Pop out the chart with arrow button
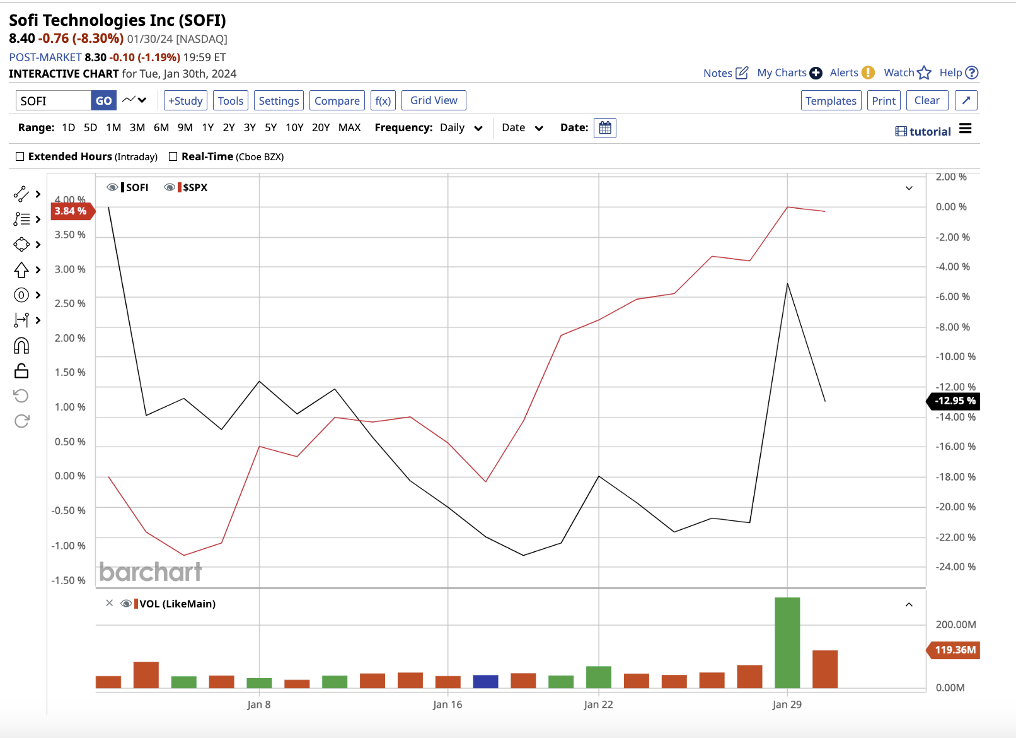The width and height of the screenshot is (1016, 738). pos(966,100)
